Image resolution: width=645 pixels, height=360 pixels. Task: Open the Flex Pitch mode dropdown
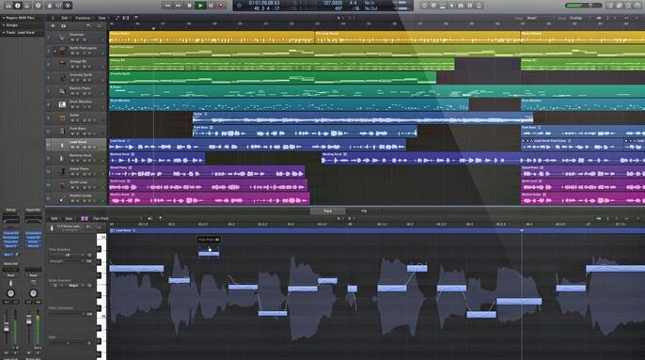[x=101, y=218]
